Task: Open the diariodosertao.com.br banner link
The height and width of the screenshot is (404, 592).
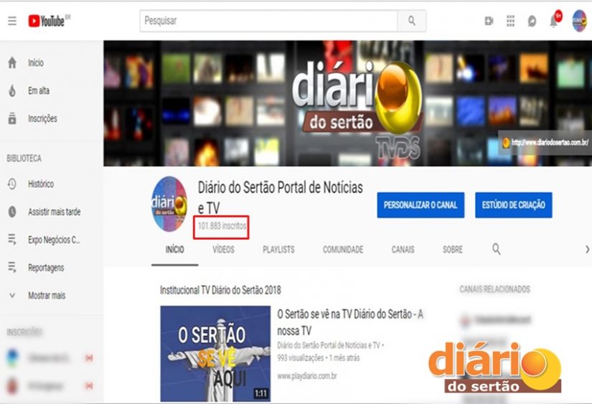Action: pos(545,143)
